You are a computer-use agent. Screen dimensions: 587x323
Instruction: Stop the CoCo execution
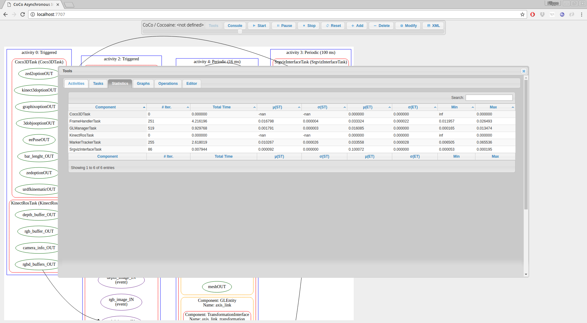point(309,26)
